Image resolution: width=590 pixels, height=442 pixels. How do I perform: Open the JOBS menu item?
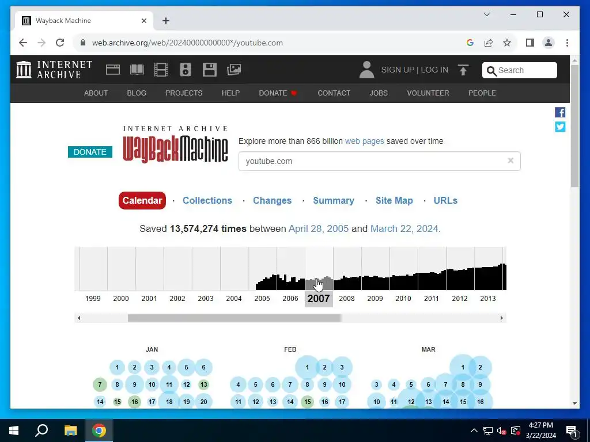379,93
